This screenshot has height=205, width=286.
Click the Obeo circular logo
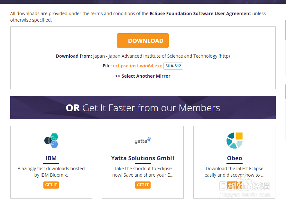[x=234, y=141]
